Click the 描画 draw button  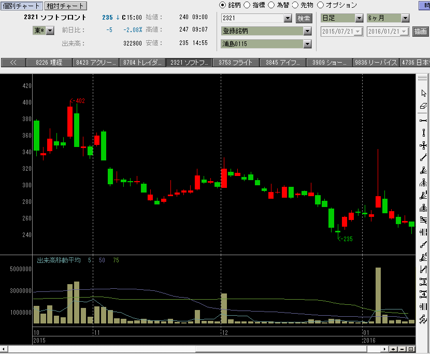(420, 32)
